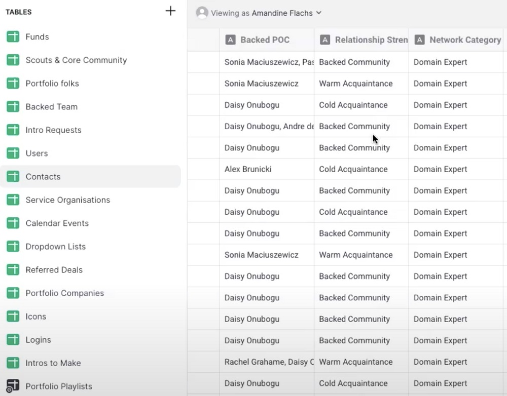Switch to the Backed Team table
Screen dimensions: 507x396
click(51, 106)
